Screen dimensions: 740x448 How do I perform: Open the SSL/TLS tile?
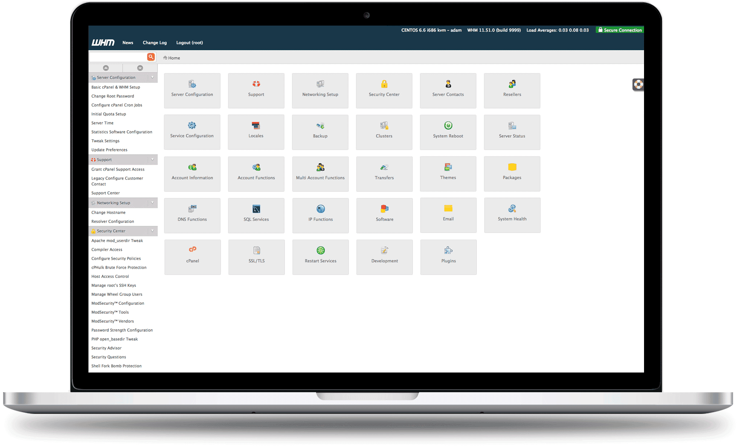tap(256, 257)
